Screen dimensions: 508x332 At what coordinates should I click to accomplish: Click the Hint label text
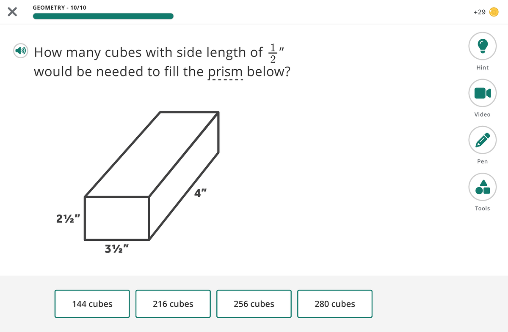(482, 67)
